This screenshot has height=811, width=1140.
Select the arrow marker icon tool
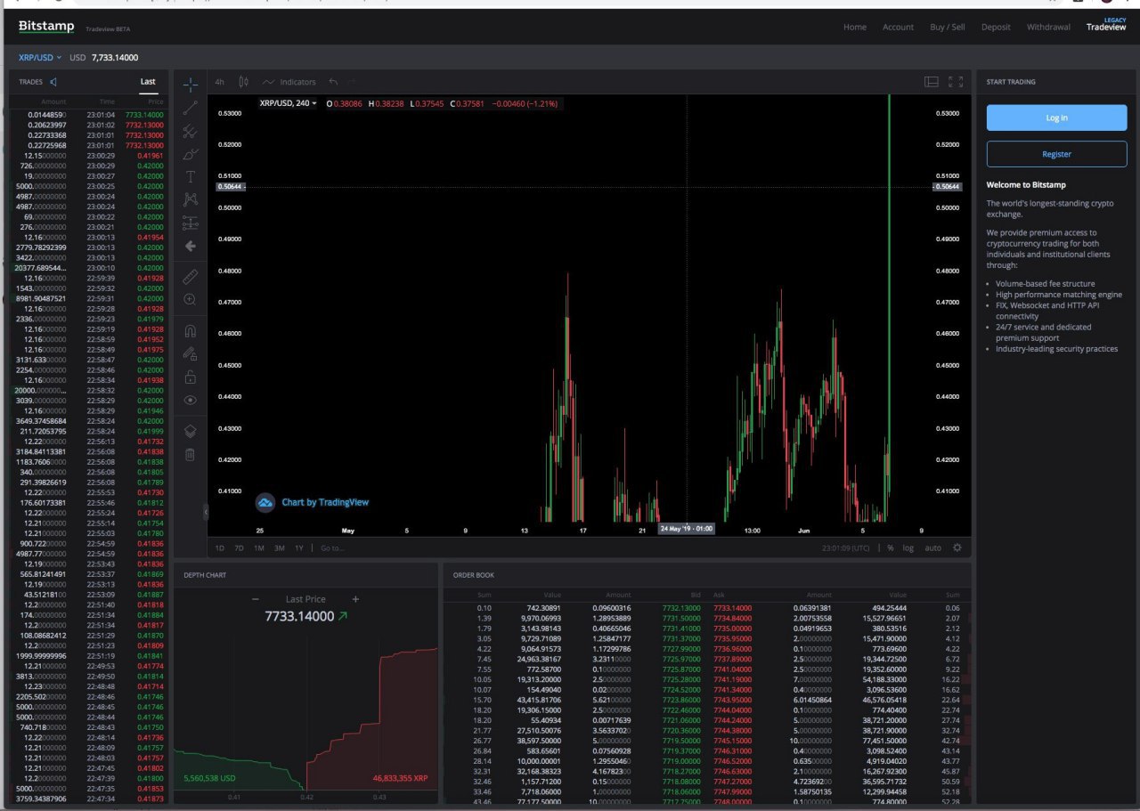click(x=190, y=246)
